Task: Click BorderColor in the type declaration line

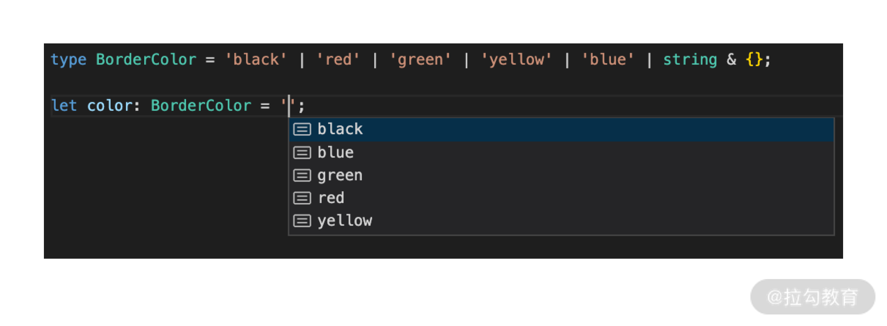Action: 146,59
